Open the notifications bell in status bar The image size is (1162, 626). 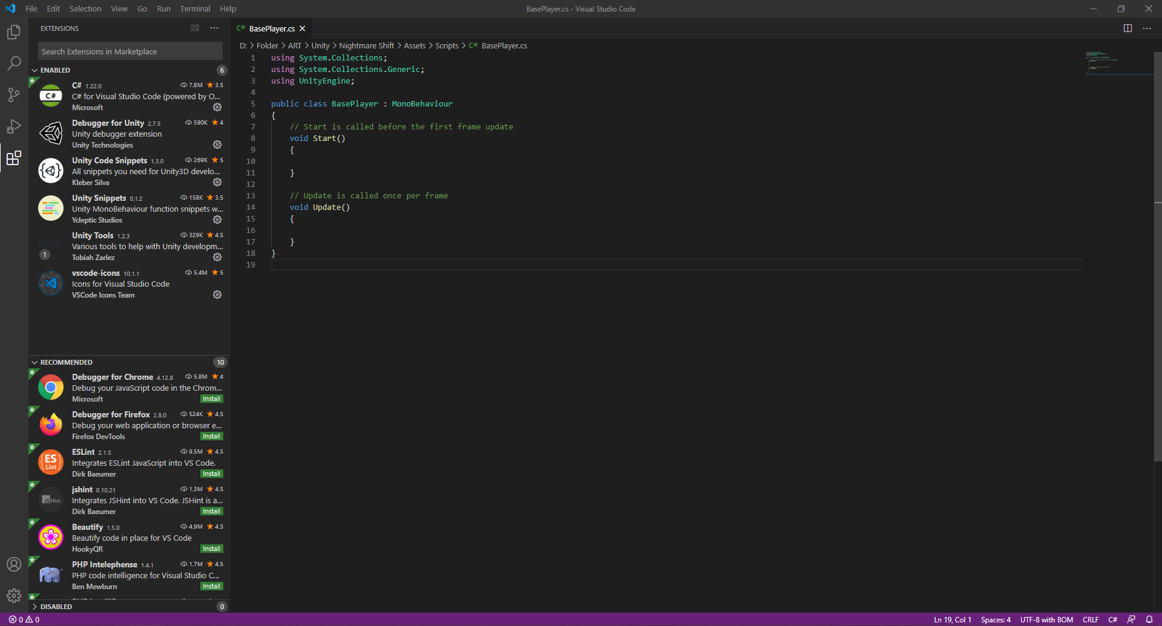[1149, 619]
